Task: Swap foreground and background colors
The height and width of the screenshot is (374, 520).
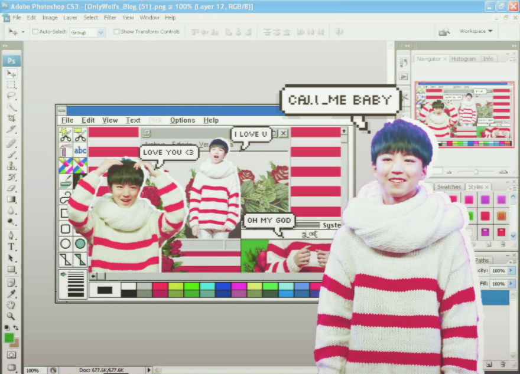Action: (15, 327)
